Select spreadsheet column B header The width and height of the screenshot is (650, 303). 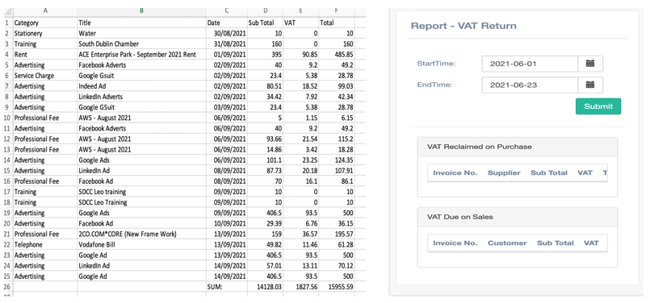click(x=141, y=11)
